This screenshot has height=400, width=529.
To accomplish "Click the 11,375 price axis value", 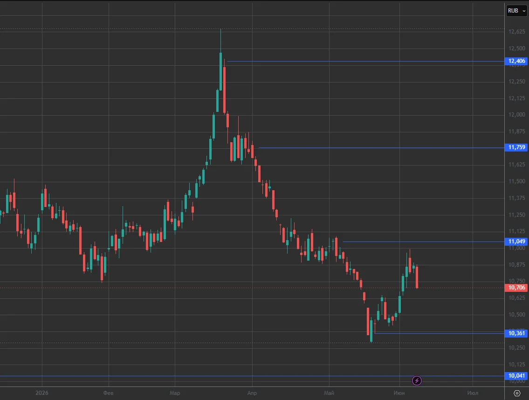I will [x=517, y=198].
